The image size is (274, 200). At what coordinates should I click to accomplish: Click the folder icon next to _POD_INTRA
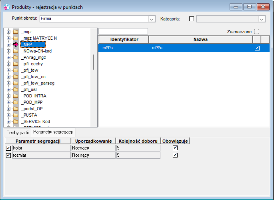pyautogui.click(x=16, y=96)
